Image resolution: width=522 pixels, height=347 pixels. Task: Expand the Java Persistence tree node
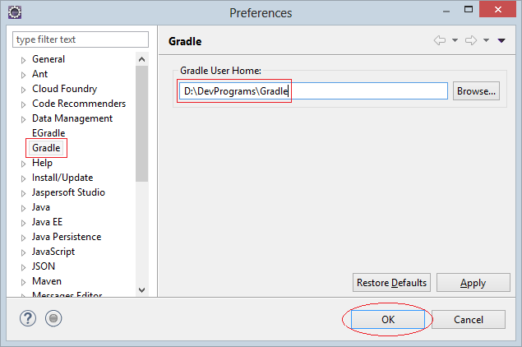tap(23, 238)
